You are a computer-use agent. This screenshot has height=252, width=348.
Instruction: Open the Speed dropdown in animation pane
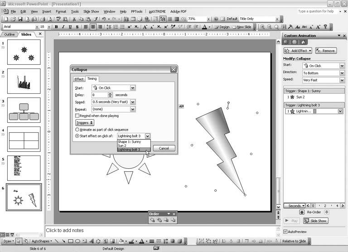(x=342, y=80)
